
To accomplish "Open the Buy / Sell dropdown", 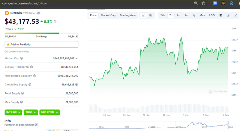I will point(13,112).
